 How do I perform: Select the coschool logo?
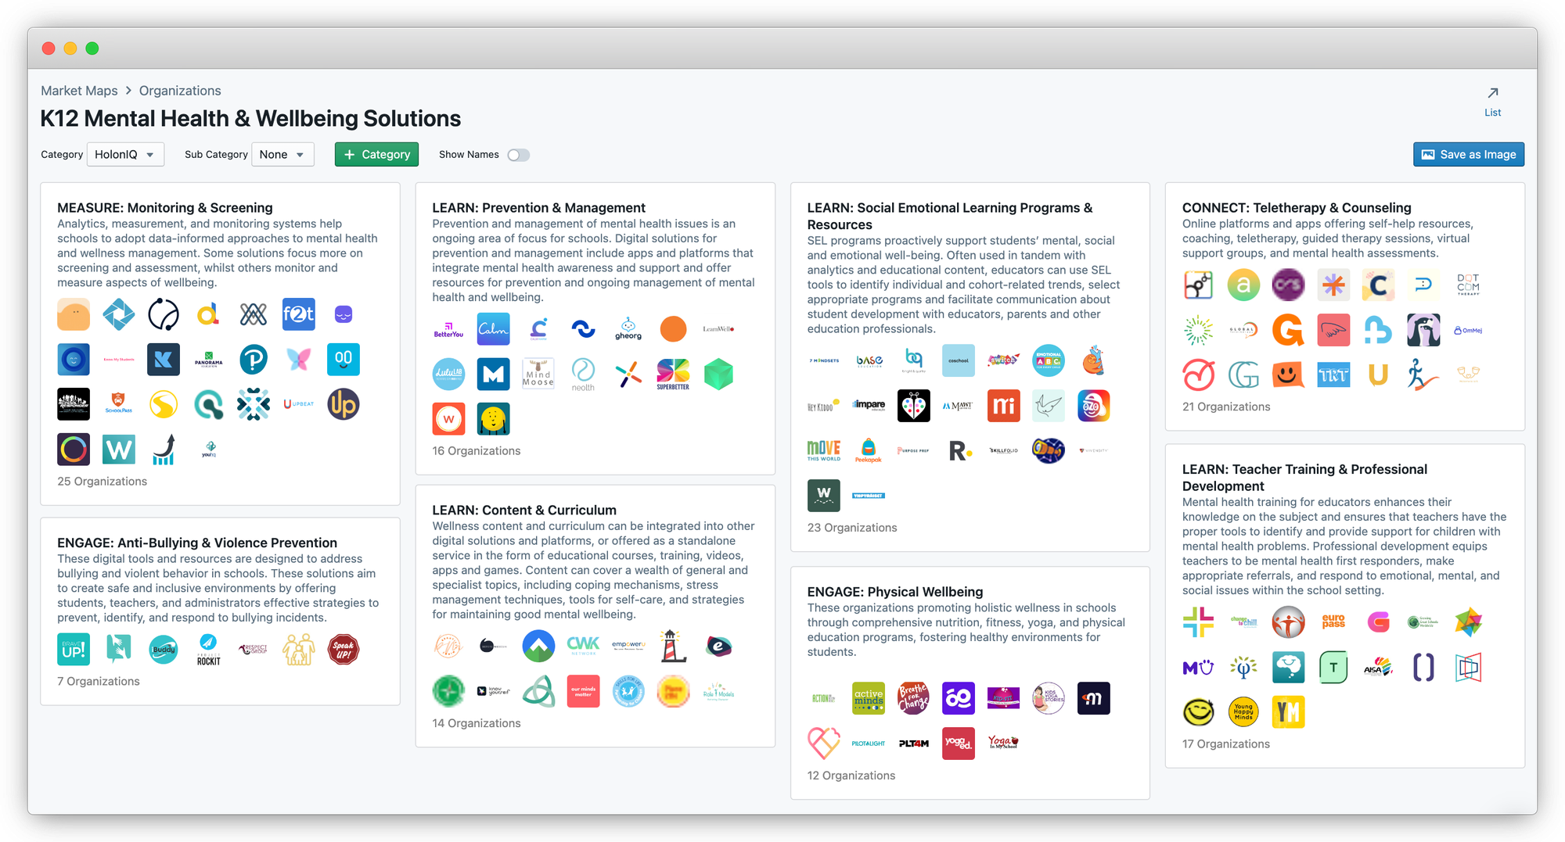point(959,360)
